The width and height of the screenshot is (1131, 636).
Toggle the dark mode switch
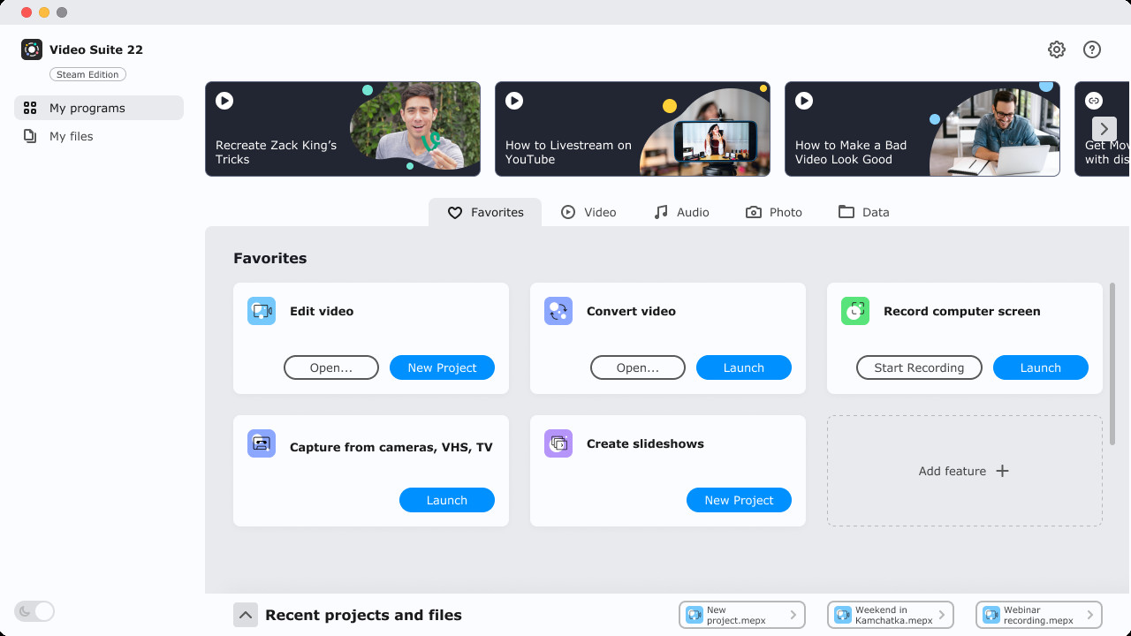tap(34, 610)
